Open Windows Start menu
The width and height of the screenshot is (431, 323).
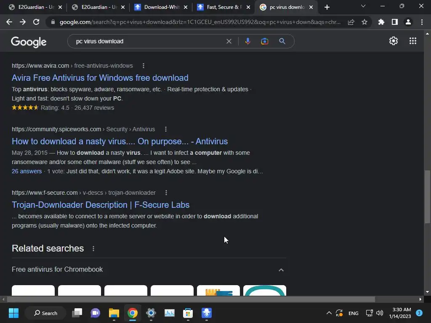click(13, 313)
